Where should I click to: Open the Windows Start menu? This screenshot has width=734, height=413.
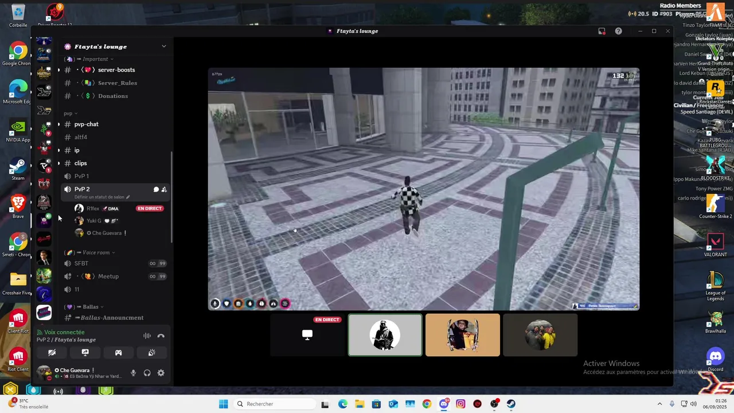[x=223, y=404]
